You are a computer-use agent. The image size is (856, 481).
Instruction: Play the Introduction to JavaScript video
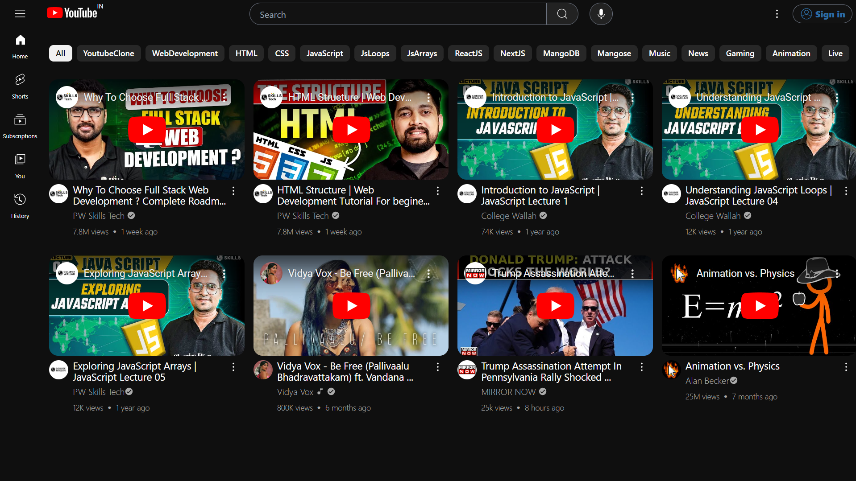(x=555, y=130)
